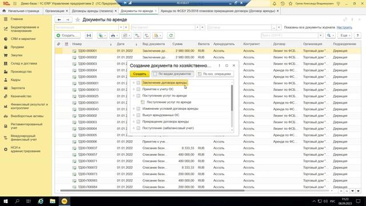Switch to Аренда по ФСБУ 25/2018 tab

coord(218,11)
